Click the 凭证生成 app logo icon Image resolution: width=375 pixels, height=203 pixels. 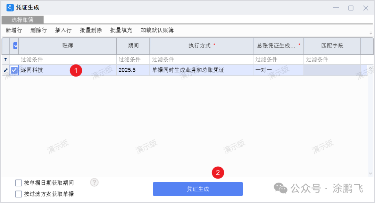(10, 8)
